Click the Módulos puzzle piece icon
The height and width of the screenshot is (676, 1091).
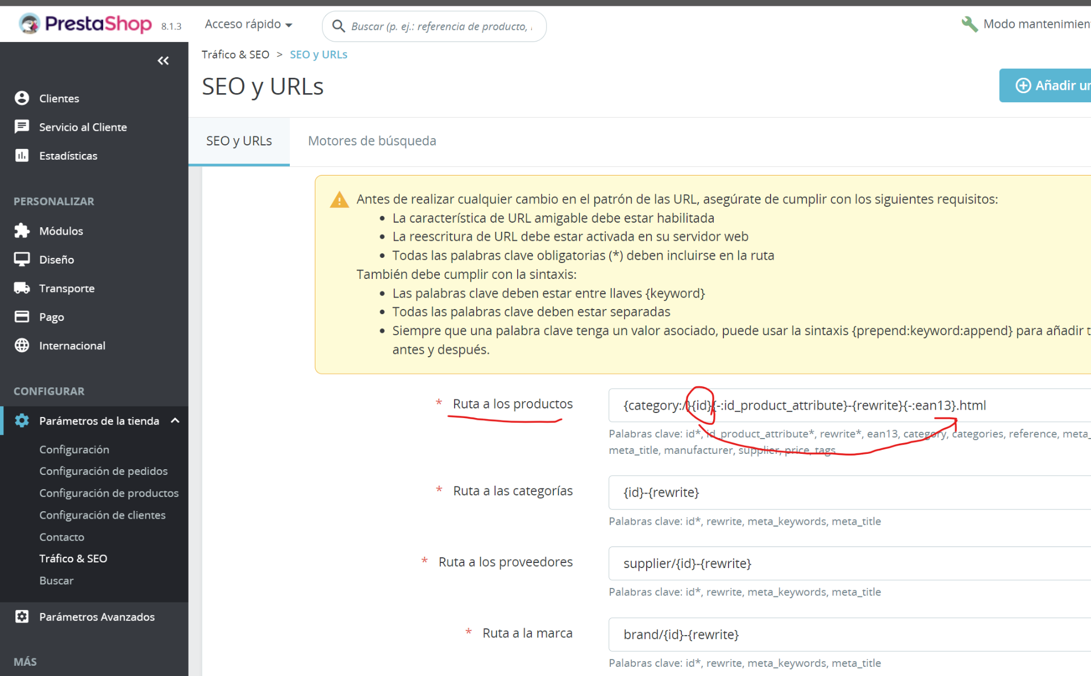point(22,231)
